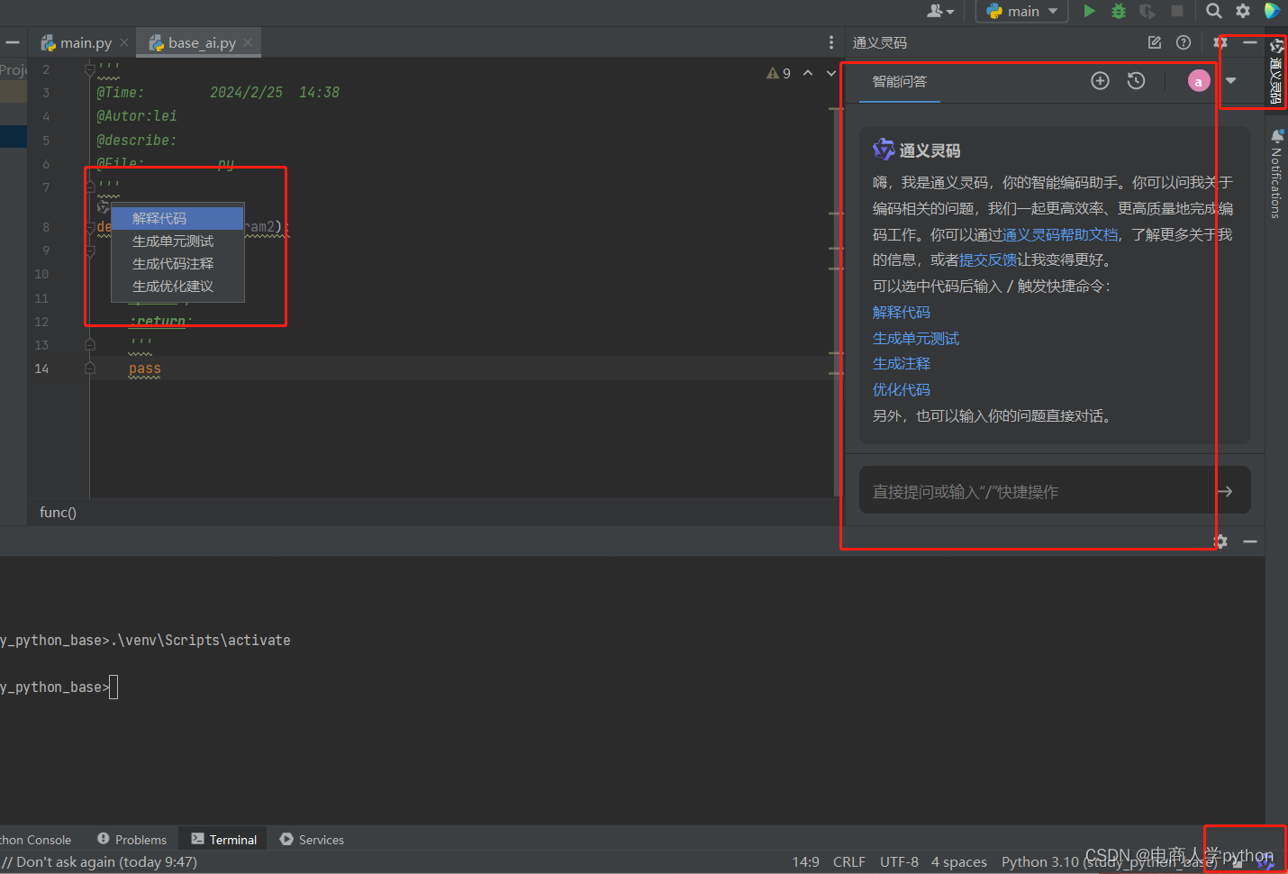This screenshot has height=874, width=1288.
Task: Click the colorful plugin logo at the top-right corner
Action: 1272,11
